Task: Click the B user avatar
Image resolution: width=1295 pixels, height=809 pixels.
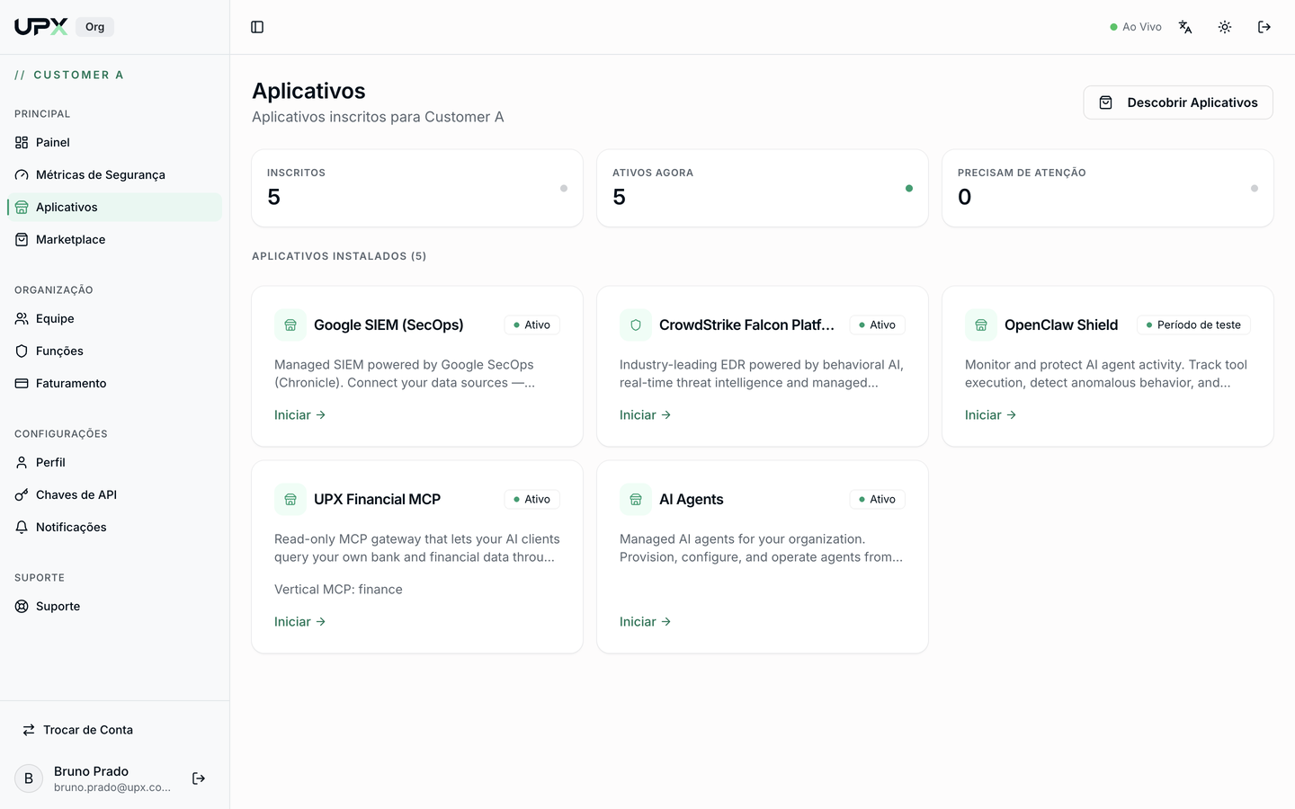Action: 29,778
